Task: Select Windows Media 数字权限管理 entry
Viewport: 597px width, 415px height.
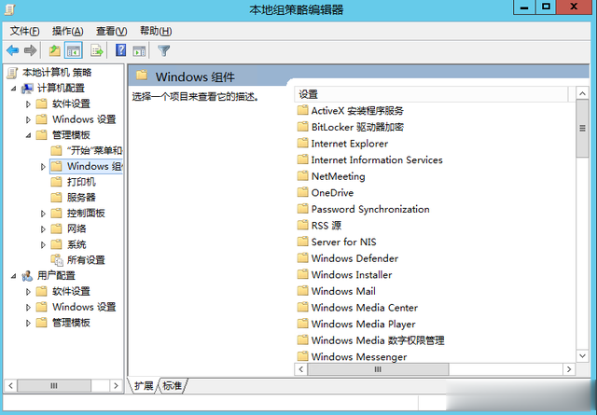Action: pos(378,340)
